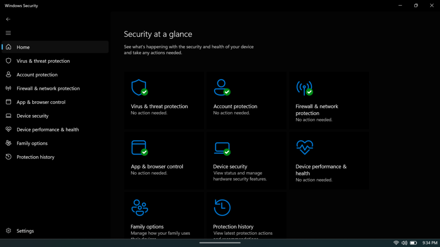This screenshot has width=440, height=247.
Task: Click the large shield icon on the Virus & threat protection tile
Action: 140,87
